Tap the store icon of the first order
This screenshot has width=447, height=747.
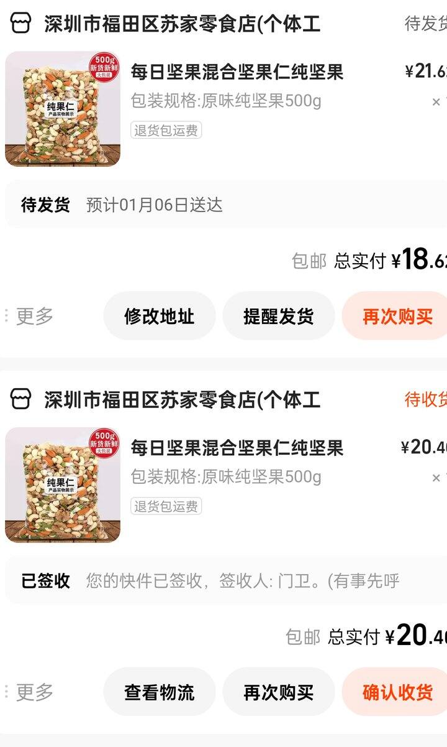(x=20, y=24)
